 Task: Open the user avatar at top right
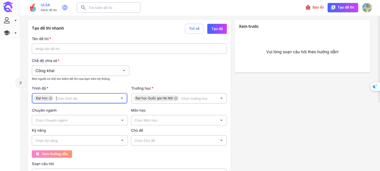367,8
